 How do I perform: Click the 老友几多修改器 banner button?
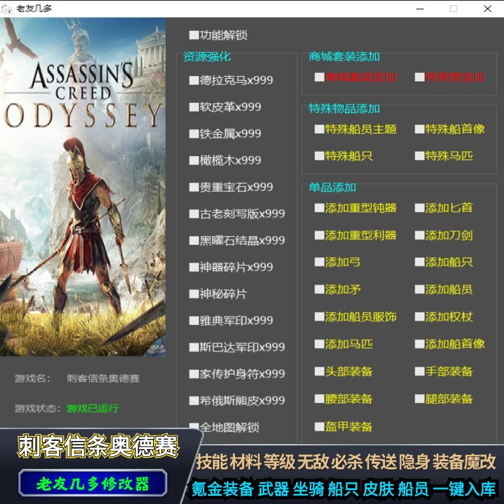(x=93, y=483)
